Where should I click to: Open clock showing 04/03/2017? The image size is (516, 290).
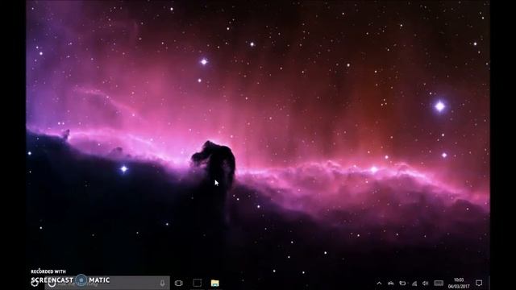[x=459, y=283]
